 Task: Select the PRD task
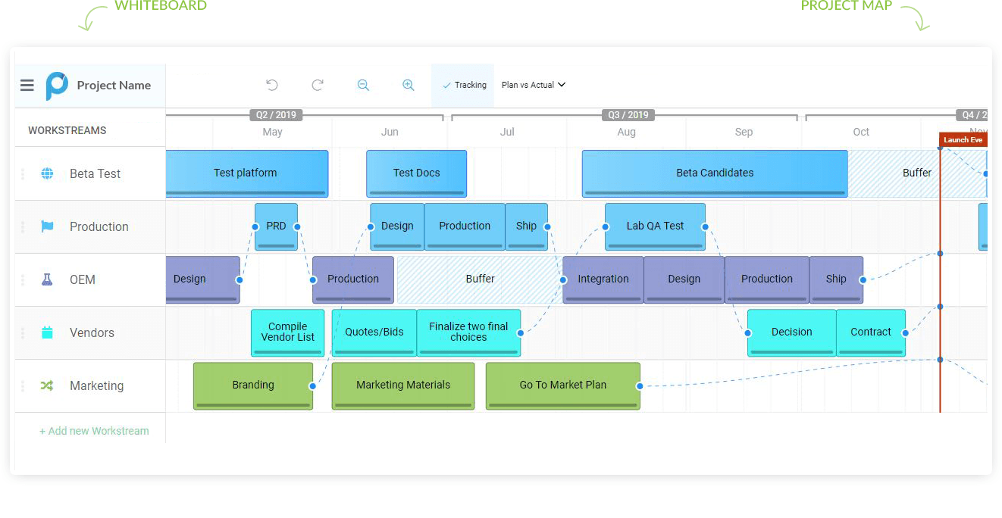[x=276, y=226]
